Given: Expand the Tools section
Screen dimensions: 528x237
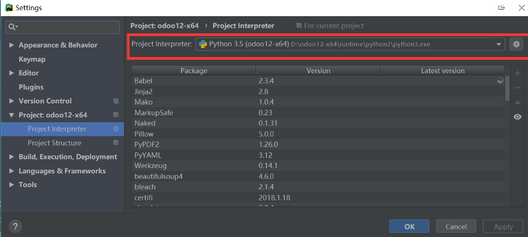Looking at the screenshot, I should pos(12,185).
